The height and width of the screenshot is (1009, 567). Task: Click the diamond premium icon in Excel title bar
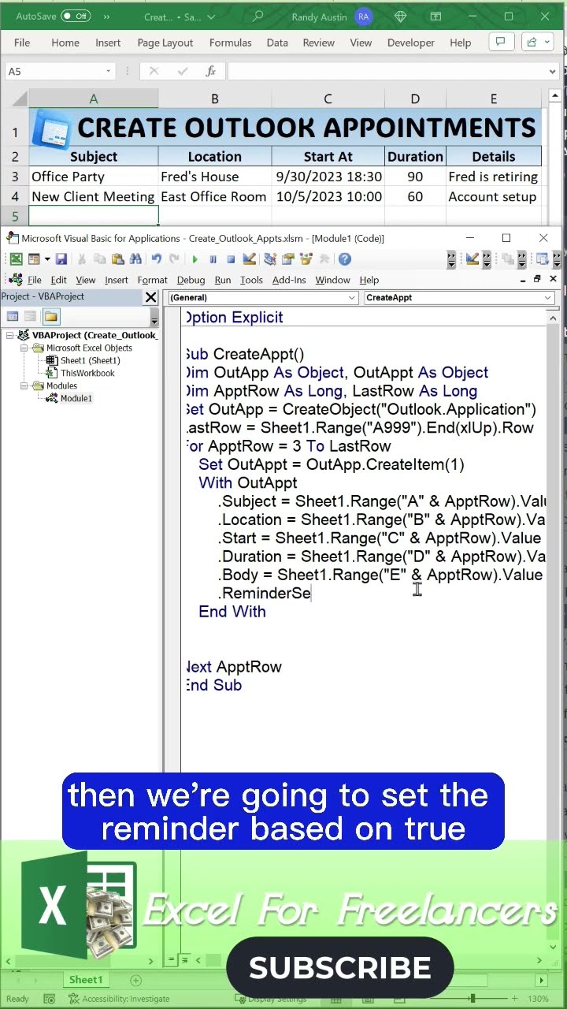coord(401,16)
